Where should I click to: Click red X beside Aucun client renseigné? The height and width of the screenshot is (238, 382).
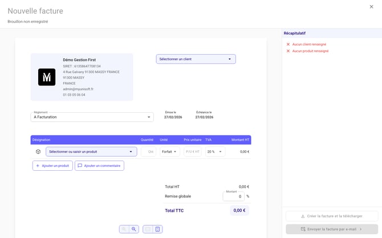(288, 44)
